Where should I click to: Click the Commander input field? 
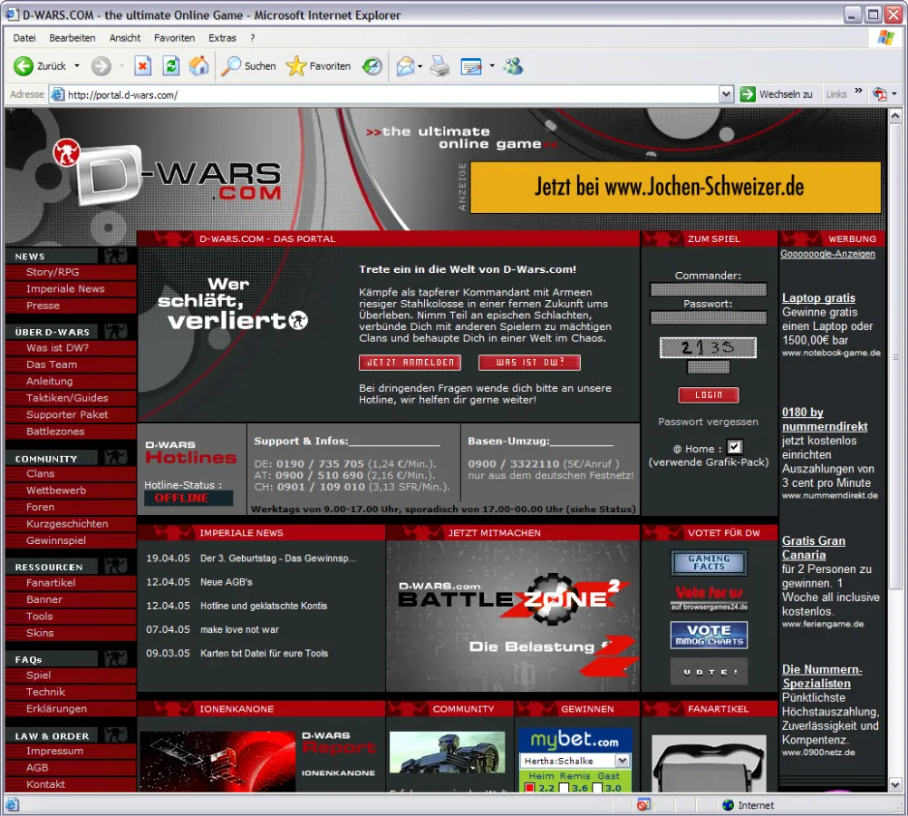(709, 289)
